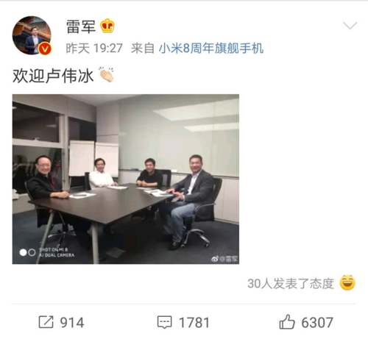Open the post author's profile avatar
Screen dimensions: 368x339
[32, 35]
